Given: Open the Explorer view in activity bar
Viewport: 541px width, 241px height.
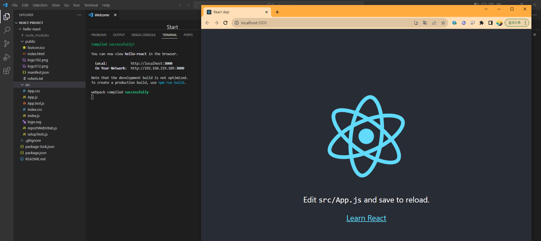Looking at the screenshot, I should click(x=7, y=17).
